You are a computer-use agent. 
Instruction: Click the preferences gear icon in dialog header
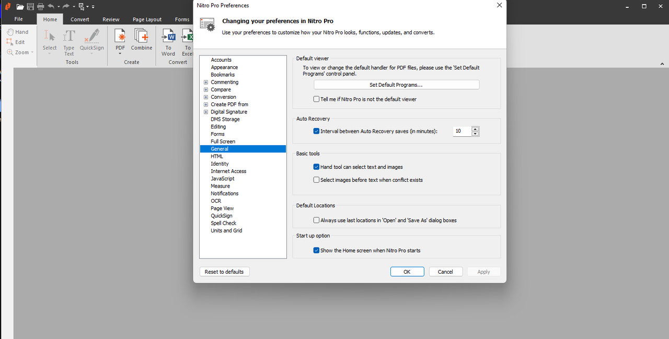click(x=207, y=25)
